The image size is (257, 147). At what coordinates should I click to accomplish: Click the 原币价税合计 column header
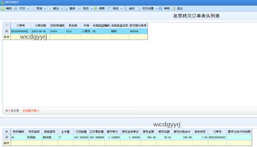pyautogui.click(x=182, y=132)
